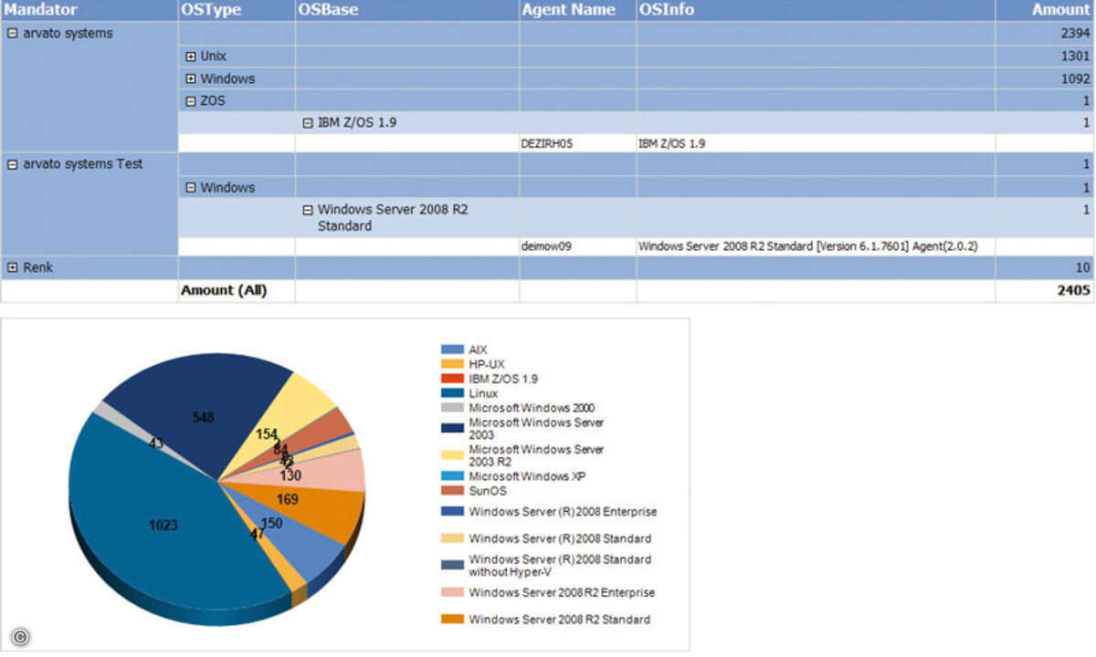
Task: Select the Windows Server 2008 R2 Enterprise swatch
Action: [x=452, y=592]
